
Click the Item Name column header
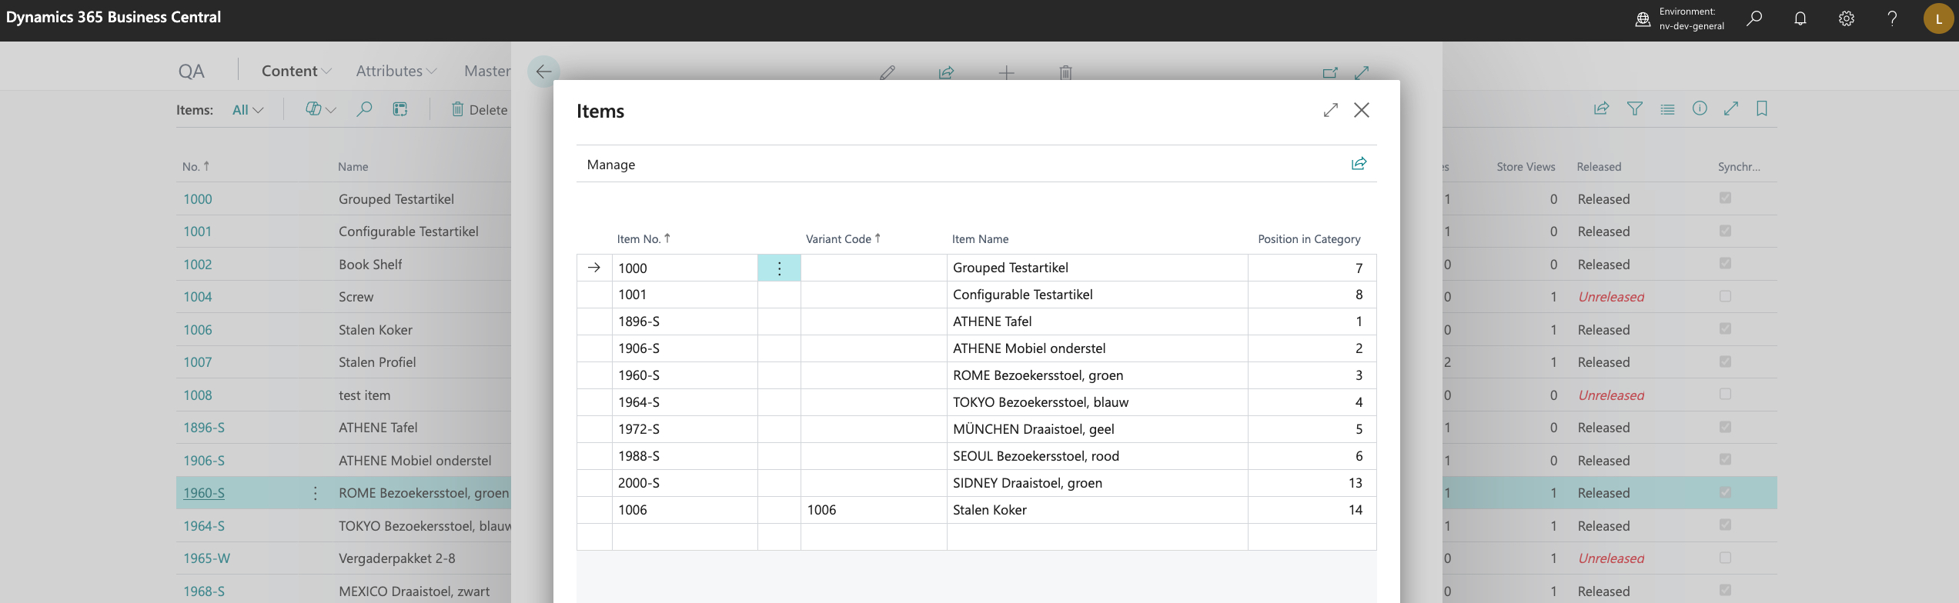(x=980, y=239)
